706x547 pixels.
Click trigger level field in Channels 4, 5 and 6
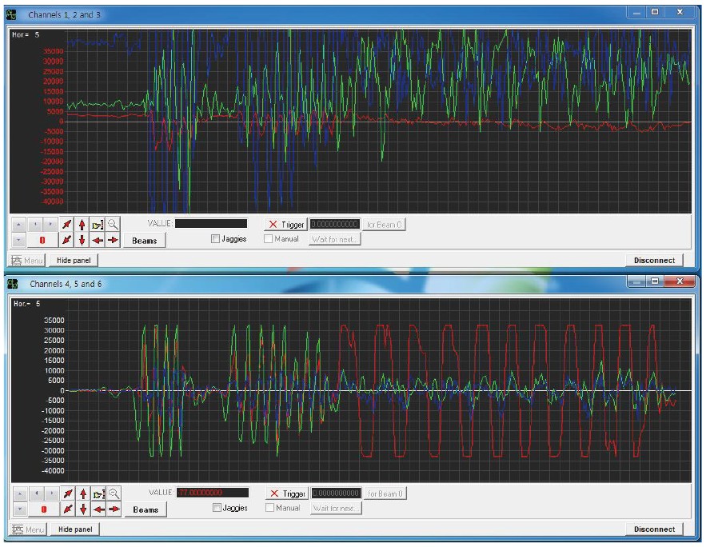336,493
